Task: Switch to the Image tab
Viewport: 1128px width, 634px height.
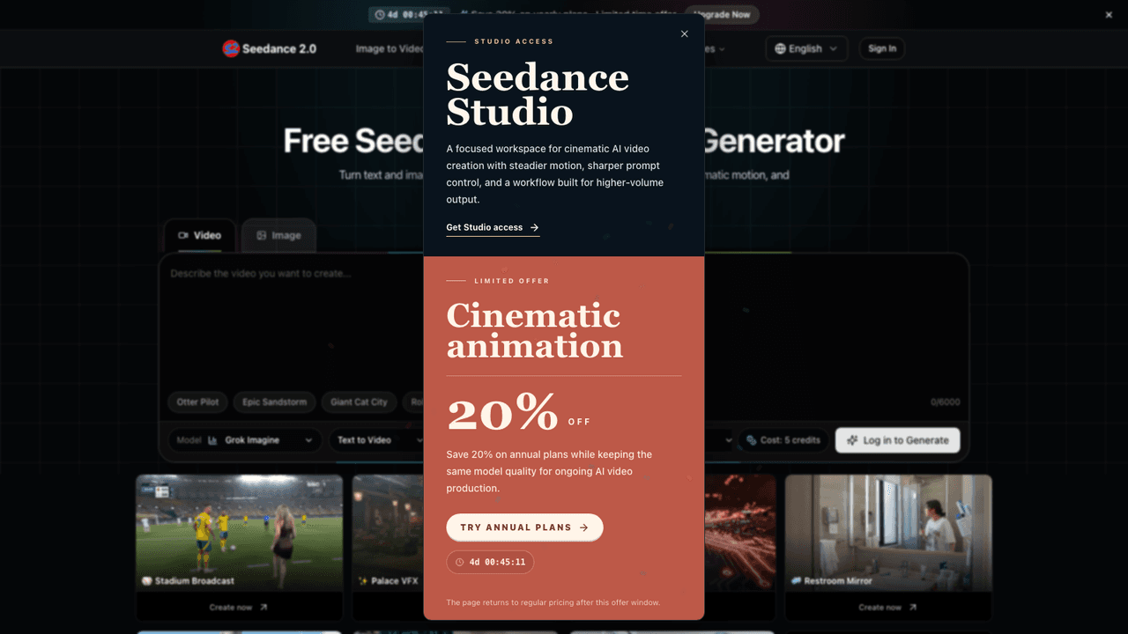Action: point(278,235)
